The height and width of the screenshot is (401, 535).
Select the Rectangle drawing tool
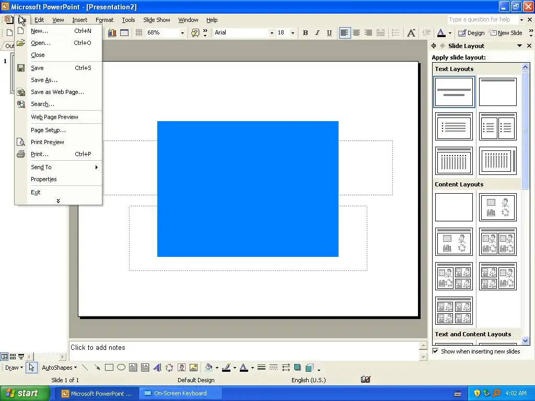(x=109, y=368)
